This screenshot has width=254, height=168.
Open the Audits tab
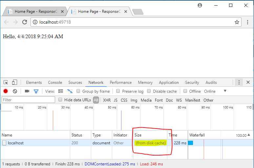(x=211, y=83)
